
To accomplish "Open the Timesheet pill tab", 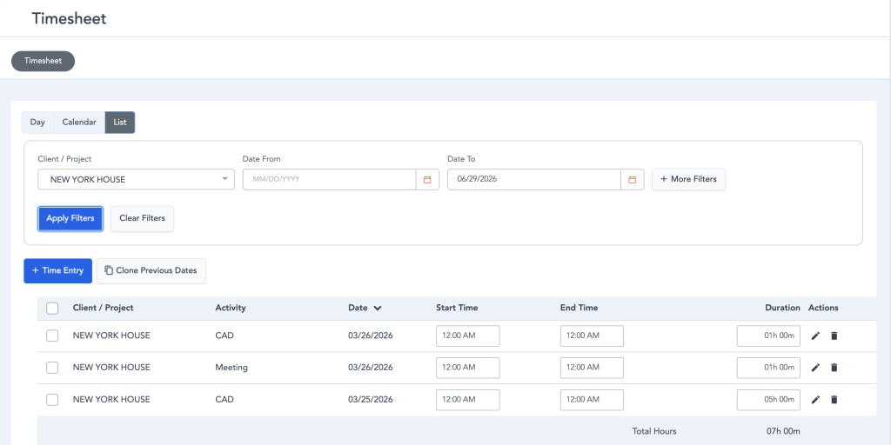I will coord(44,61).
